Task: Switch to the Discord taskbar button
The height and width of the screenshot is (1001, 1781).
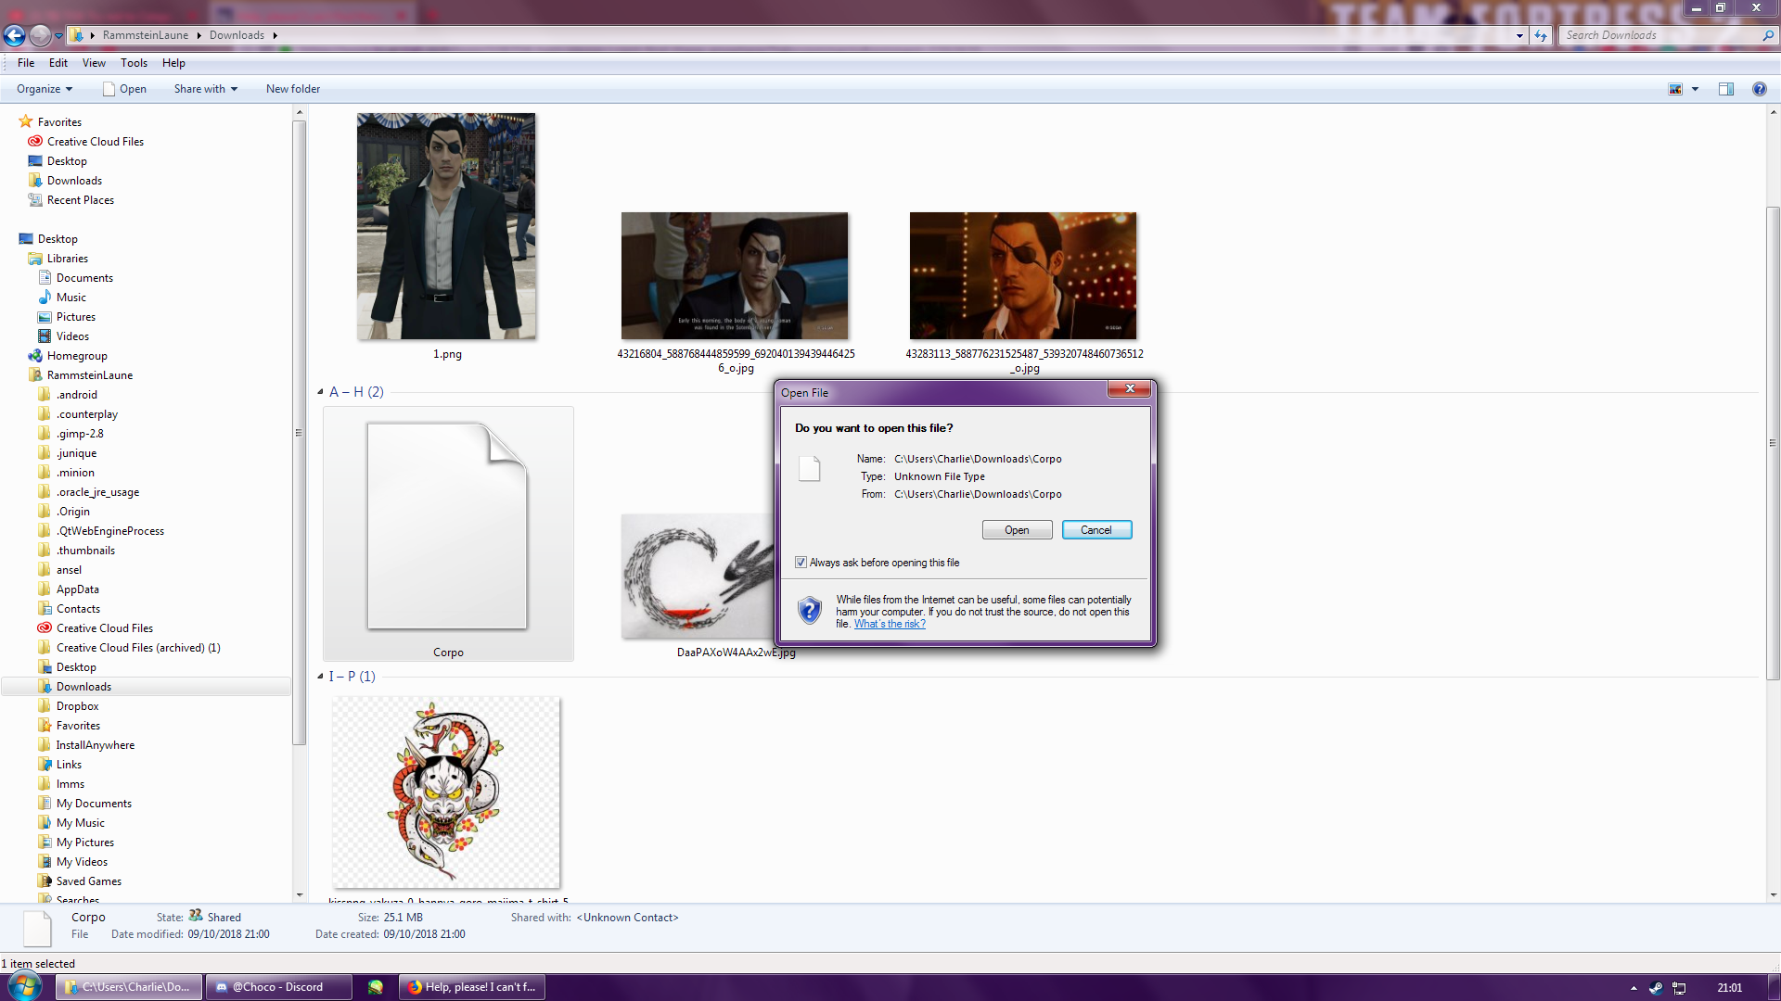Action: point(278,987)
